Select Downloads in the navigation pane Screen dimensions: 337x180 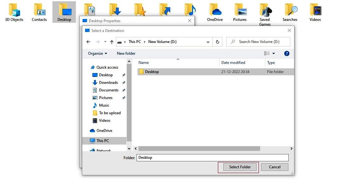pos(108,83)
